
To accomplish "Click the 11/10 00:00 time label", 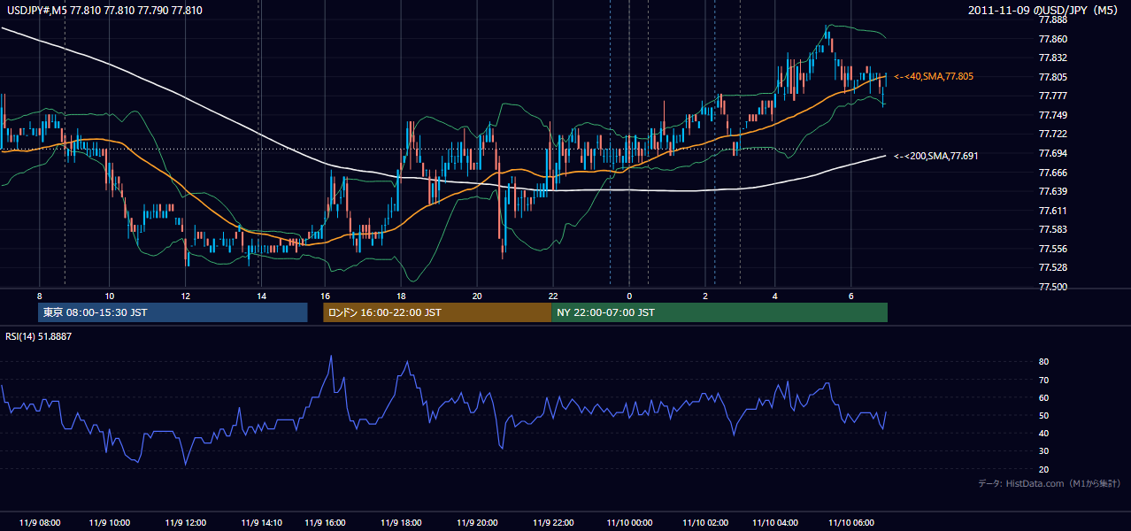I will tap(629, 522).
